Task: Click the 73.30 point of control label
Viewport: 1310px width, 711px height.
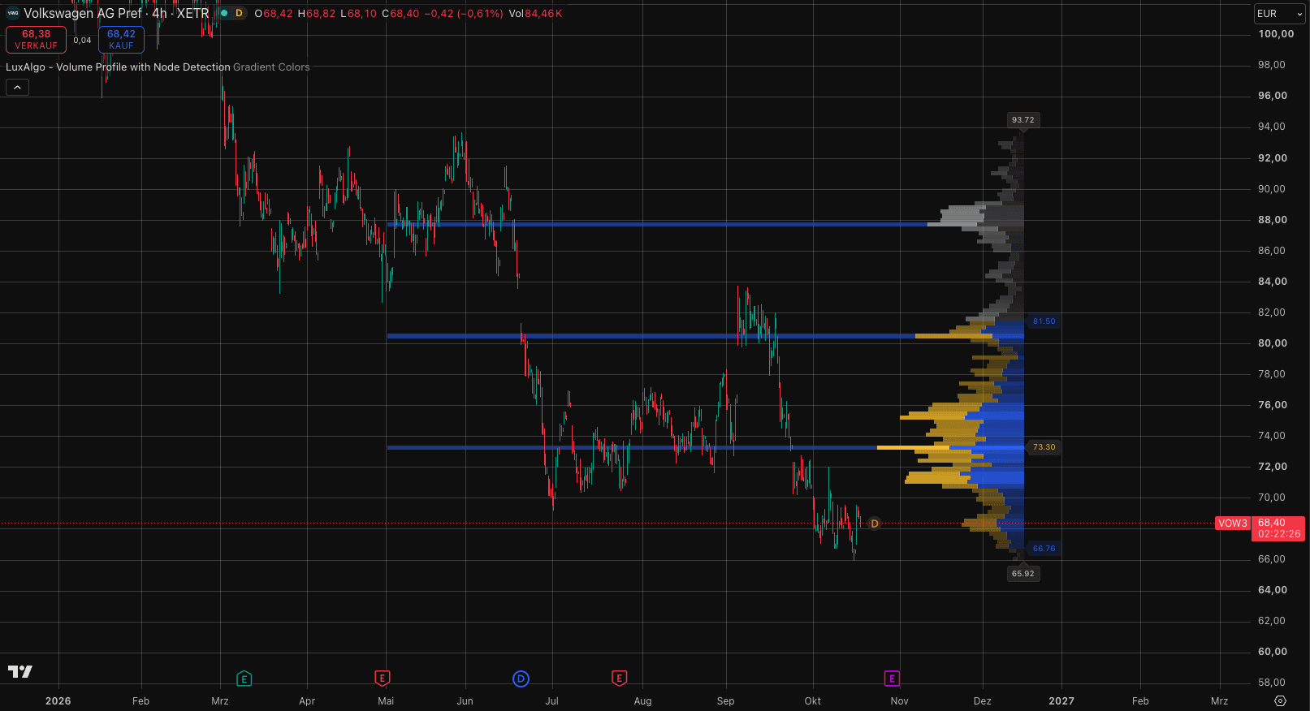Action: 1044,447
